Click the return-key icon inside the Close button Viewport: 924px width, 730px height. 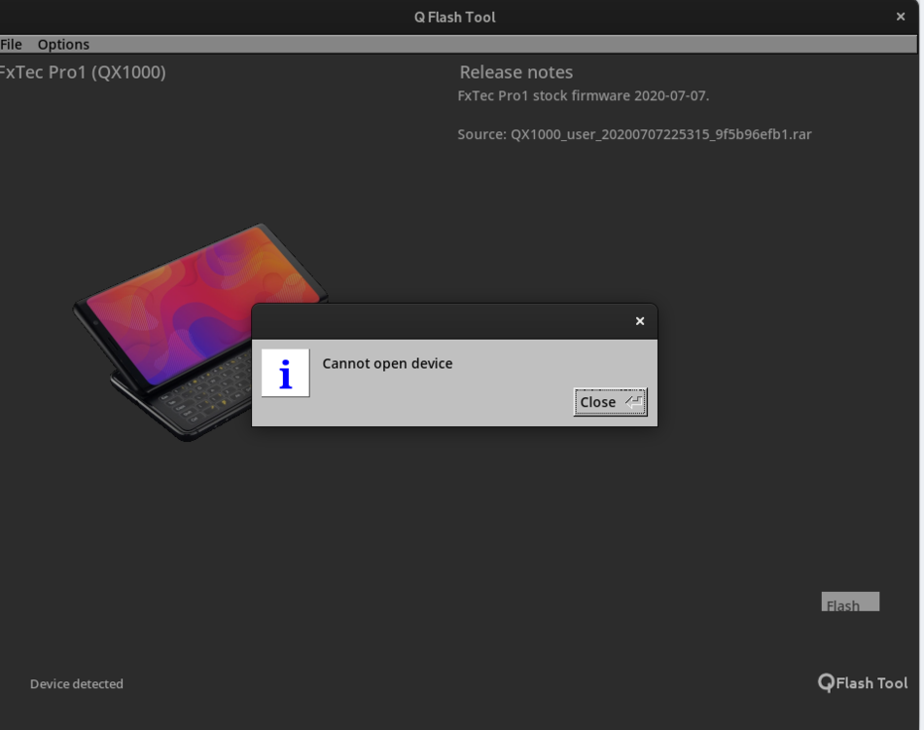tap(632, 401)
